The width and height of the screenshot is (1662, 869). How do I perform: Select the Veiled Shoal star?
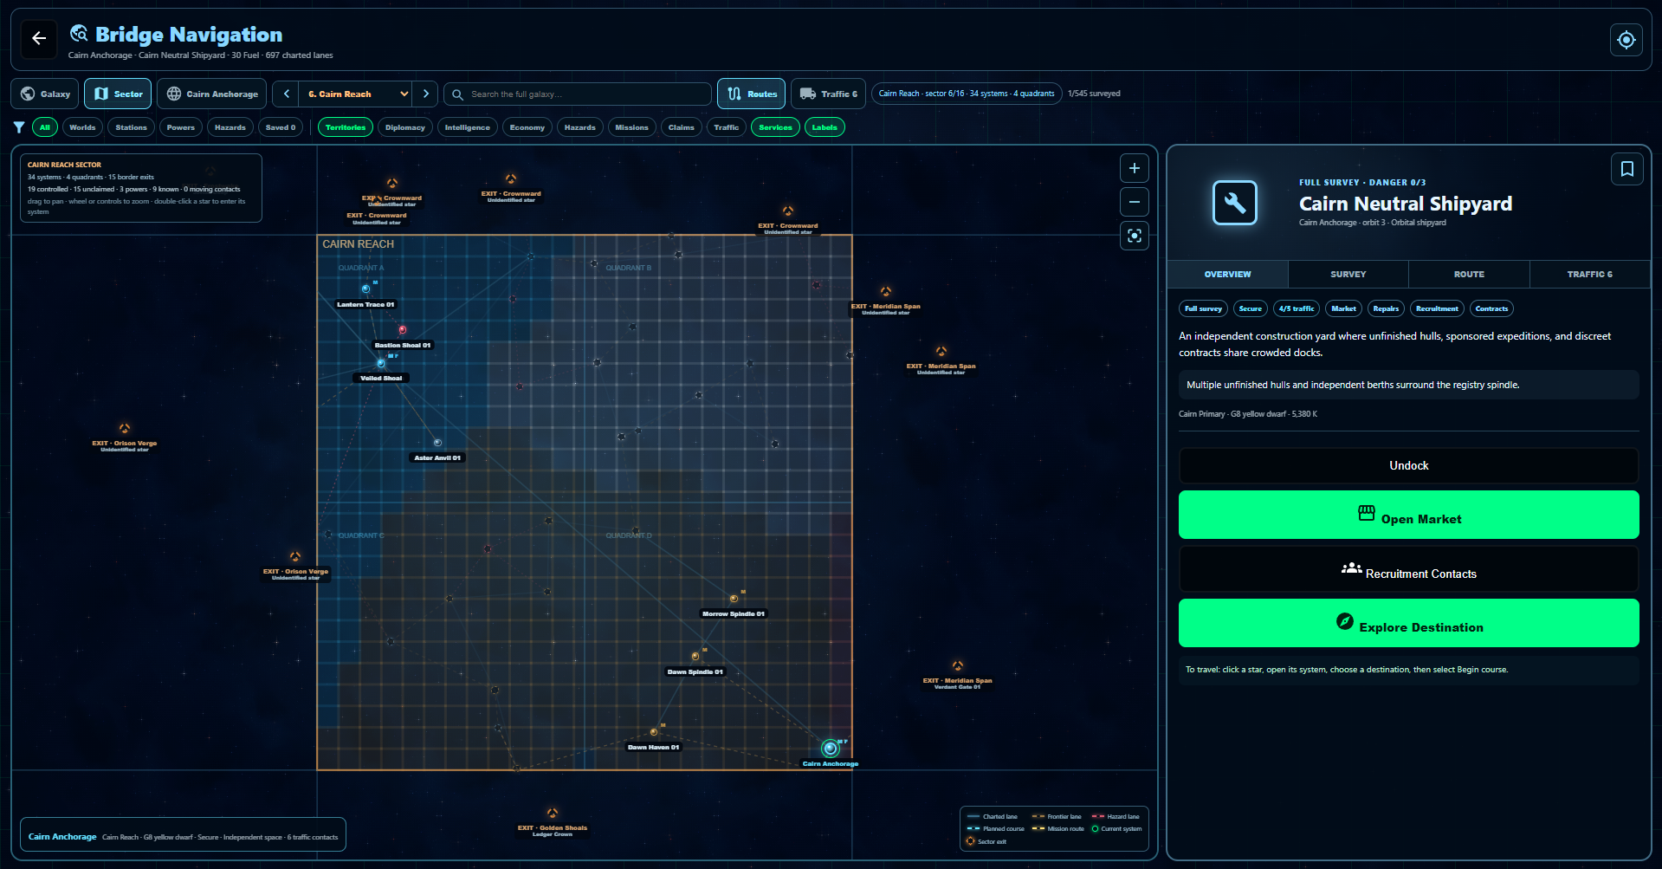pyautogui.click(x=380, y=363)
